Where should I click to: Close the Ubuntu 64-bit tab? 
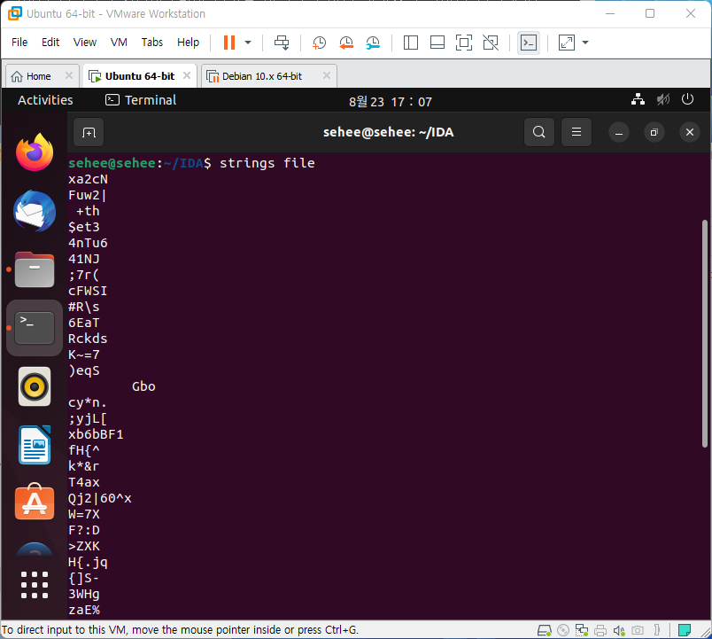pos(187,75)
